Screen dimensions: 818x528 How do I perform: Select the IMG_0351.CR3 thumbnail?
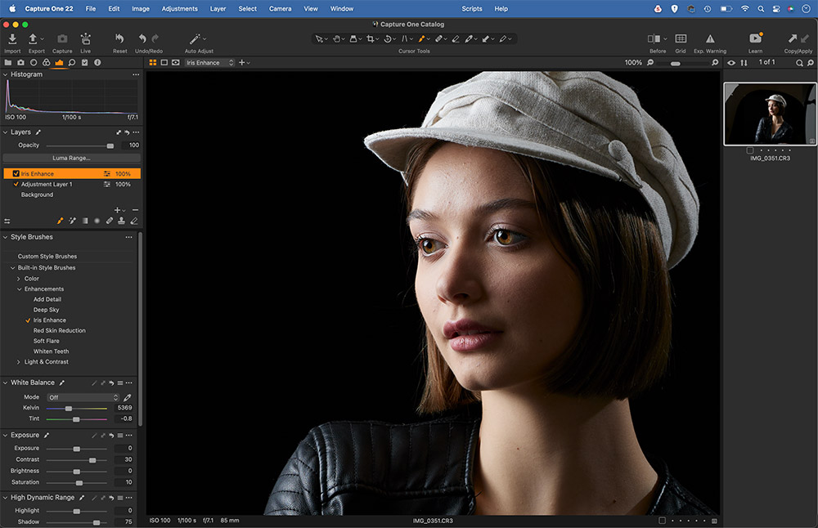pyautogui.click(x=770, y=114)
